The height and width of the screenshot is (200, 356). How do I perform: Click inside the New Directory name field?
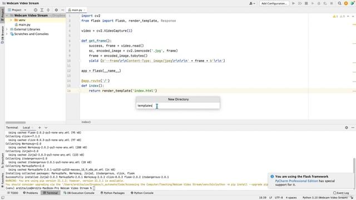(178, 106)
